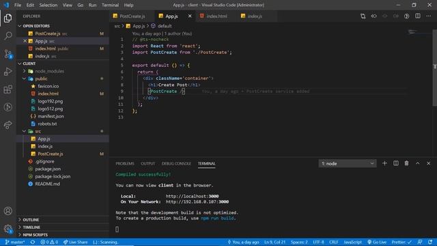Open the Extensions view icon
The height and width of the screenshot is (246, 437).
coord(8,90)
